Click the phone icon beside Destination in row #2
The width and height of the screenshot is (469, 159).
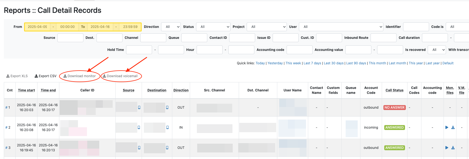click(167, 128)
